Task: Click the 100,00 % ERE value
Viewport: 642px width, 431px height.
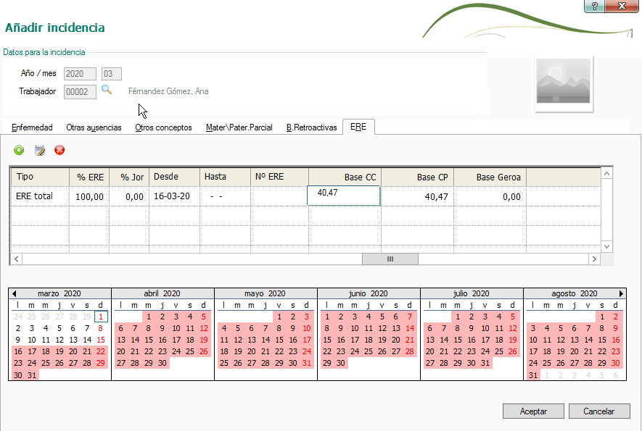Action: point(89,197)
